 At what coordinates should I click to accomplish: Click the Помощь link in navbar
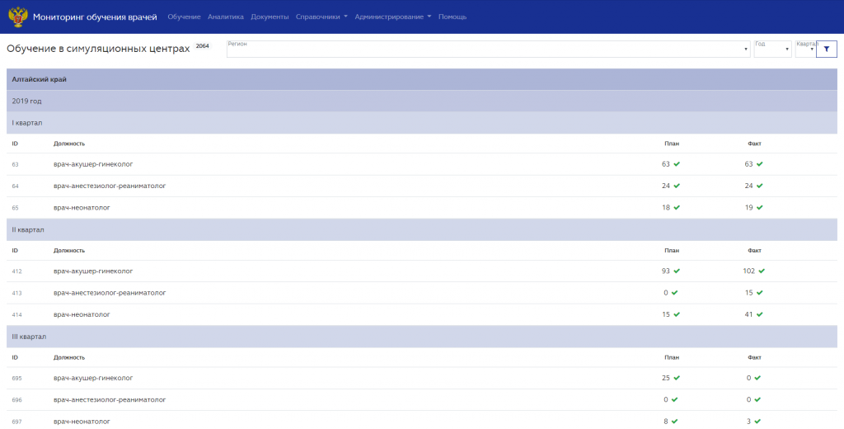[x=452, y=16]
